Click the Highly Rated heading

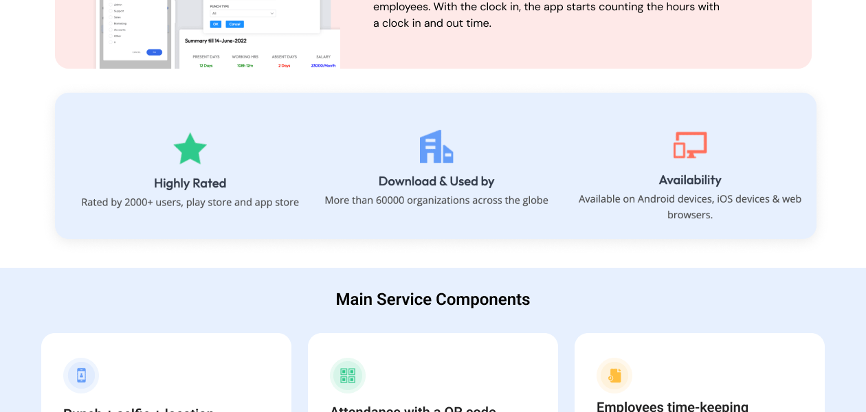pos(190,183)
